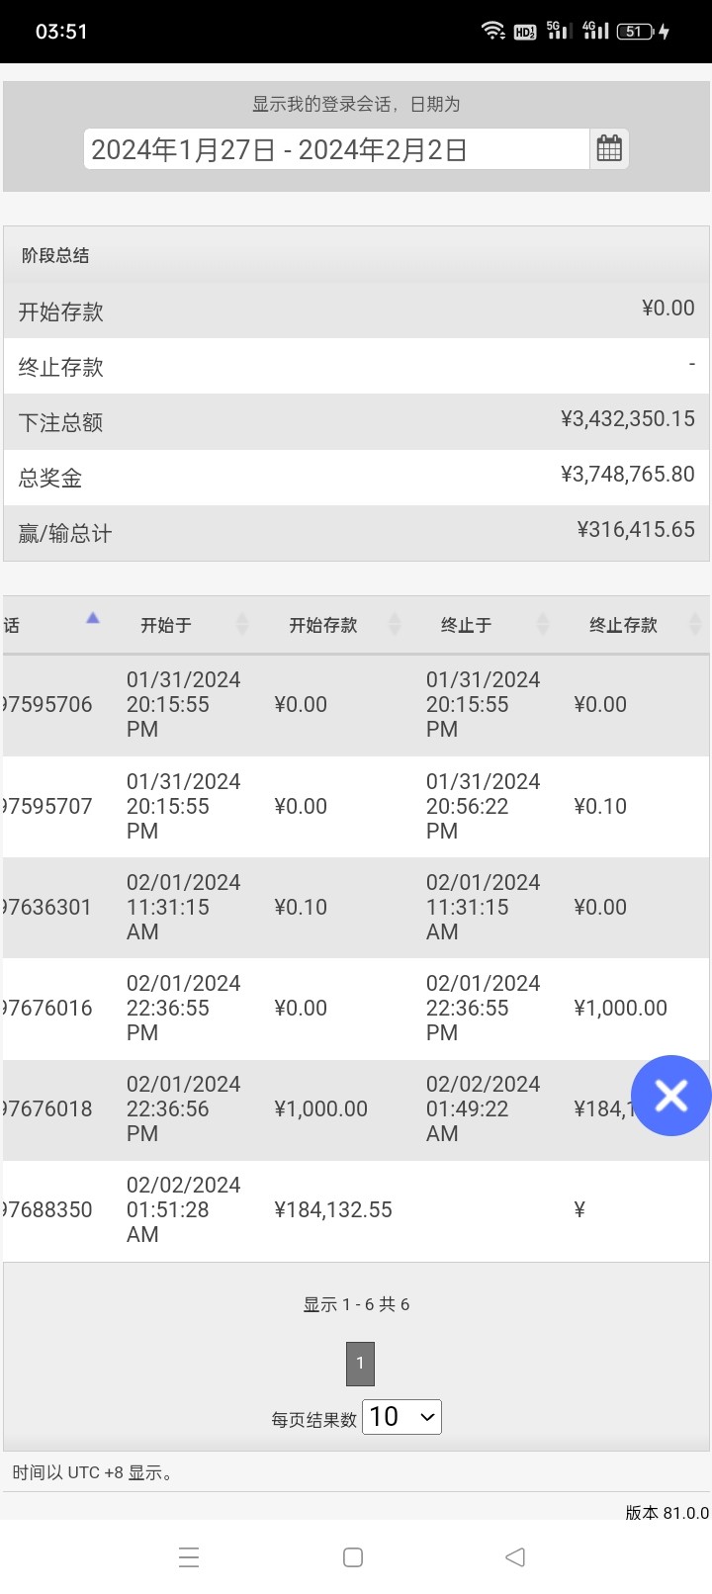Open the calendar date picker icon
712x1594 pixels.
coord(609,149)
